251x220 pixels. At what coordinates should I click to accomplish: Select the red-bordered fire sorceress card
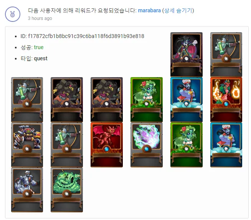(226, 99)
